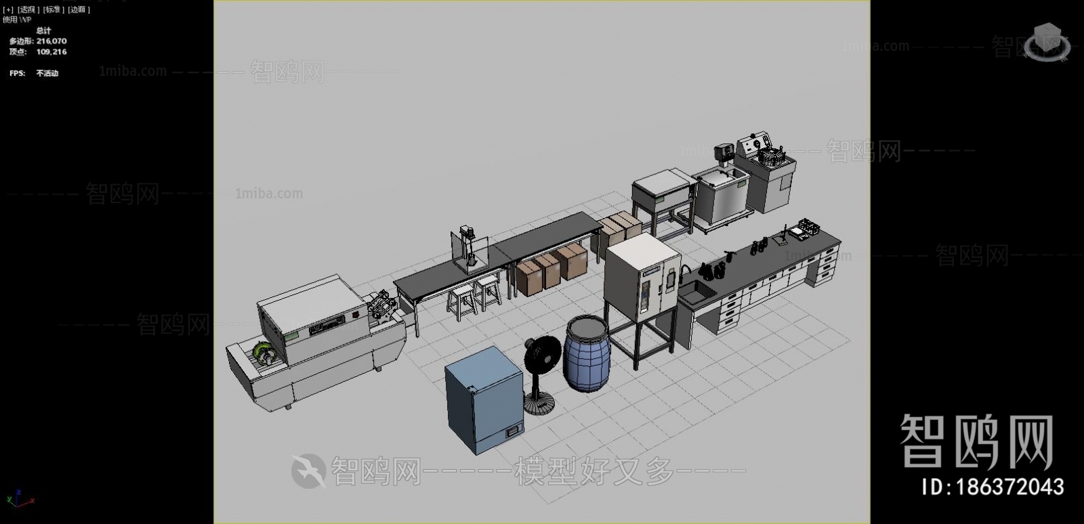
Task: Click the vertex count value 109,216
Action: click(51, 51)
